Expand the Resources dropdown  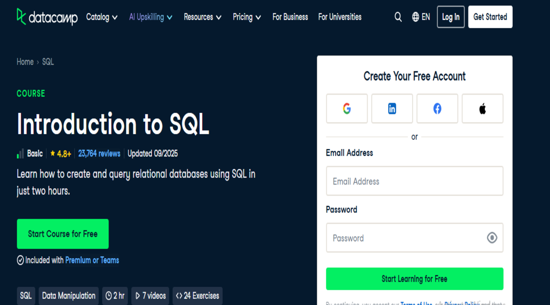point(202,17)
